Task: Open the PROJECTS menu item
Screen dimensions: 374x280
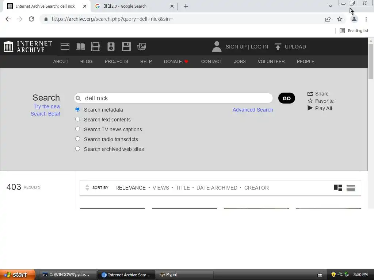Action: 117,61
